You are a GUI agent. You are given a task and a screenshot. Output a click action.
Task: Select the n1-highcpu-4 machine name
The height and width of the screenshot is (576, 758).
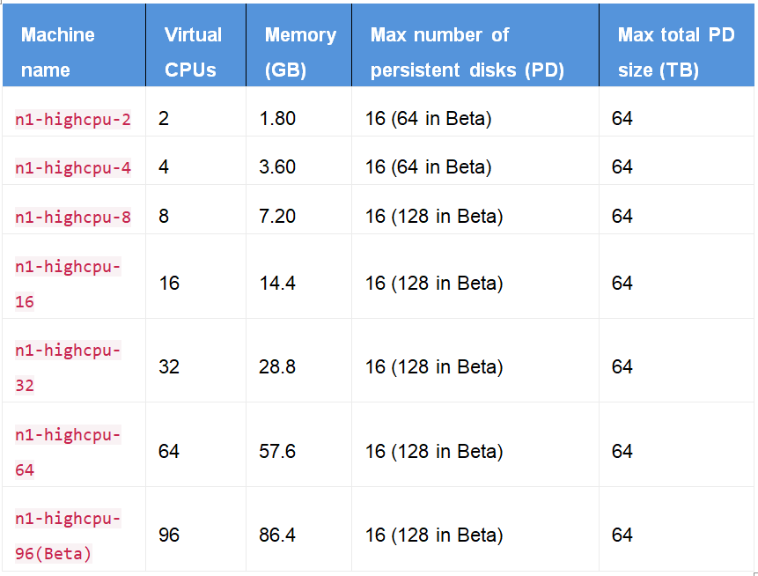[73, 167]
